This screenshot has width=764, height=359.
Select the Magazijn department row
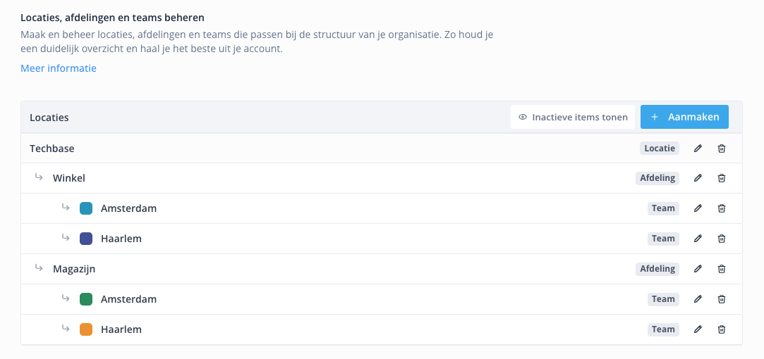coord(74,269)
